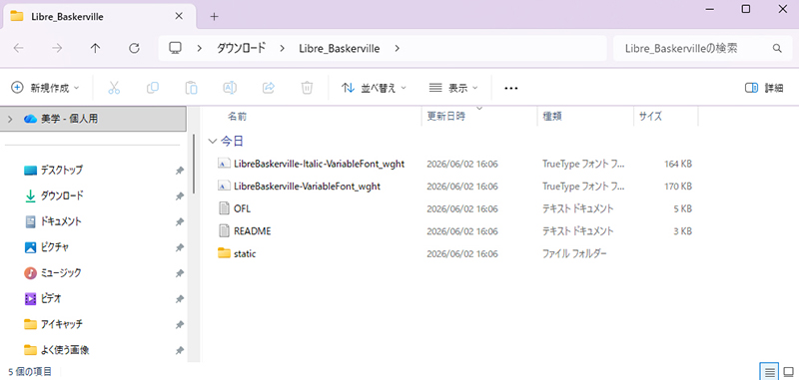Click the 164 KB size cell
799x380 pixels.
(x=678, y=164)
